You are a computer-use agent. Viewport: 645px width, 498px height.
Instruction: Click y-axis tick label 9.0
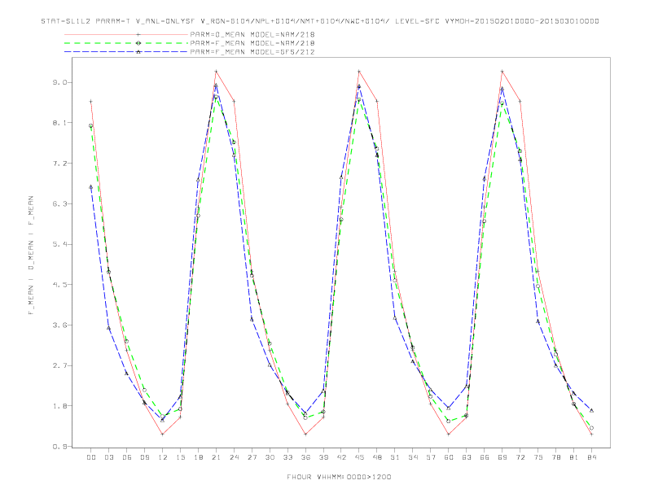[x=59, y=82]
